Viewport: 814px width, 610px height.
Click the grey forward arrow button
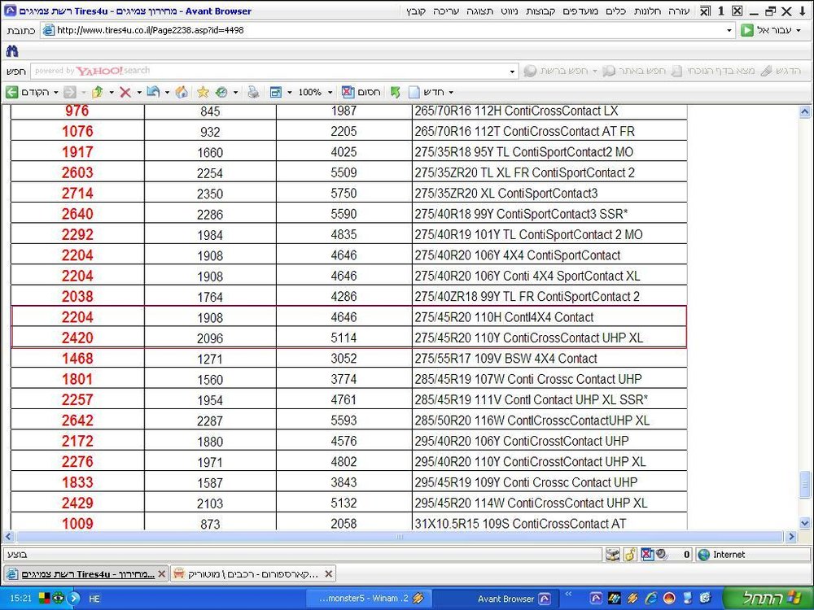point(69,93)
